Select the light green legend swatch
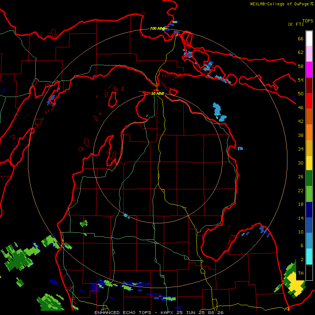 309,194
